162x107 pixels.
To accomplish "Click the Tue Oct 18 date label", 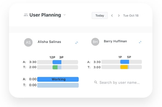I will click(x=131, y=16).
